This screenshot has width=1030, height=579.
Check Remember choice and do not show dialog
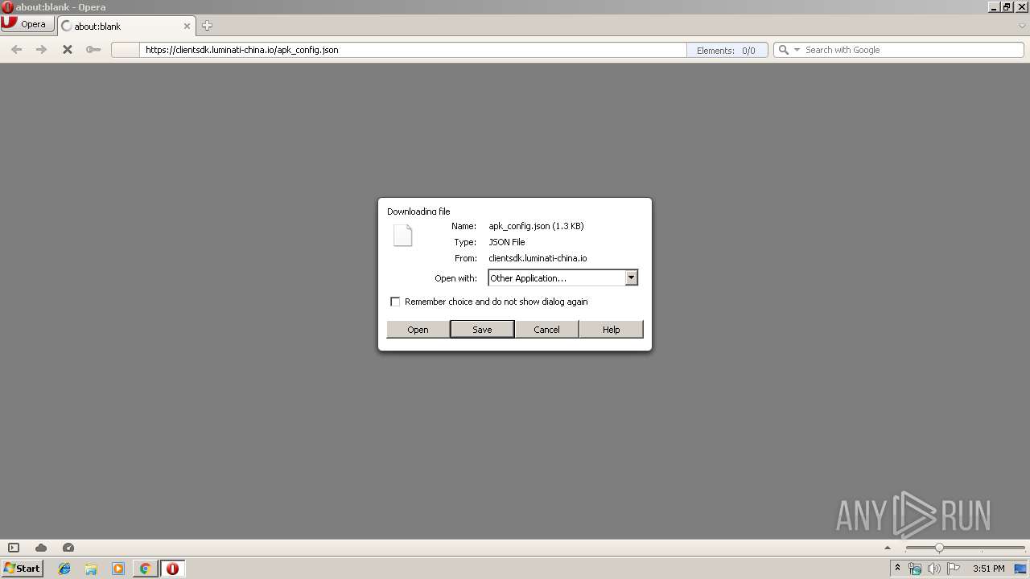pyautogui.click(x=395, y=302)
